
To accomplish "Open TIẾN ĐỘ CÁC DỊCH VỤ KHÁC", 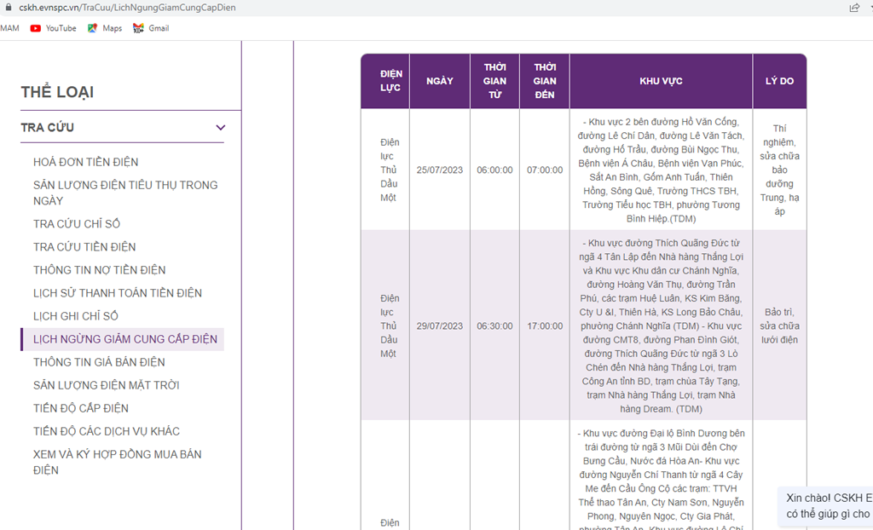I will coord(107,431).
